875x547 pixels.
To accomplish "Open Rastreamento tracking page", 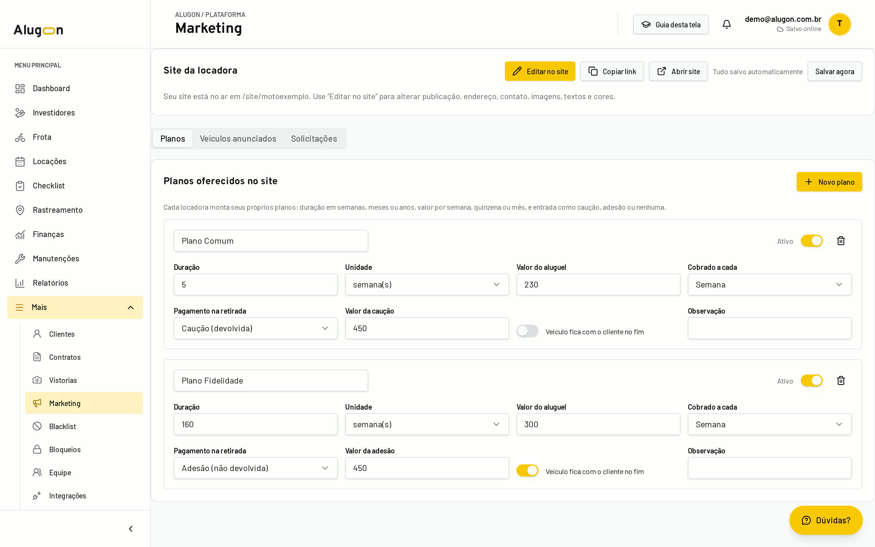I will pyautogui.click(x=75, y=210).
